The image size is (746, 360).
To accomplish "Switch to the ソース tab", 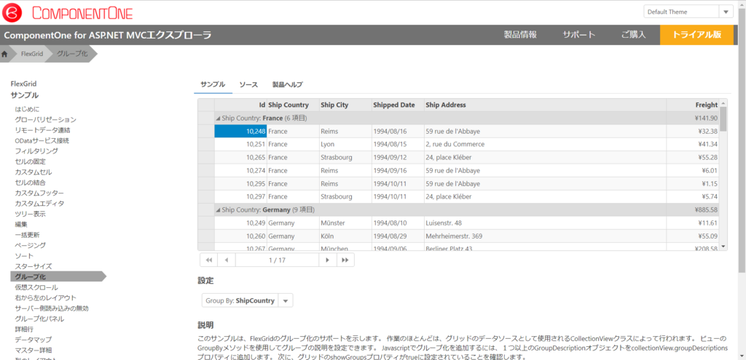I will coord(248,84).
